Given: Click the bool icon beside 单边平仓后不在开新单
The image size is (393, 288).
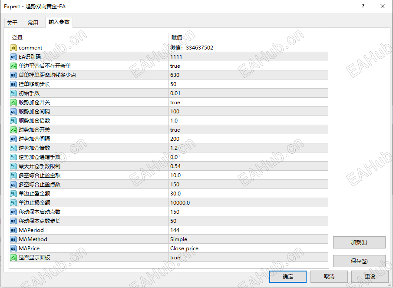Looking at the screenshot, I should click(13, 66).
